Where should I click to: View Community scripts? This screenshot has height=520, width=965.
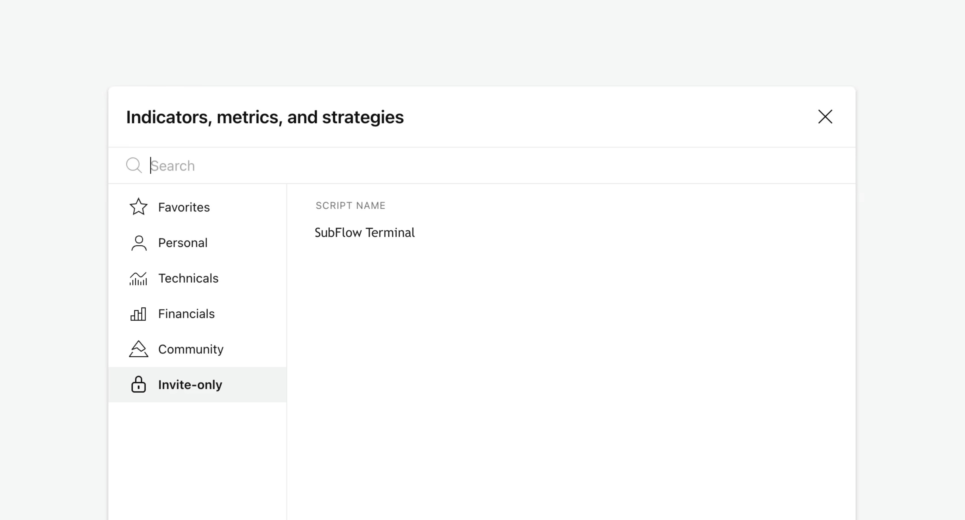click(x=190, y=349)
